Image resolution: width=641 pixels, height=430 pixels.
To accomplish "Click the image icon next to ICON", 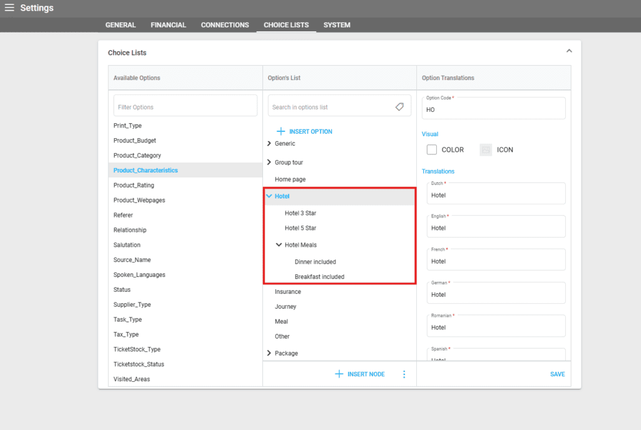I will 486,150.
